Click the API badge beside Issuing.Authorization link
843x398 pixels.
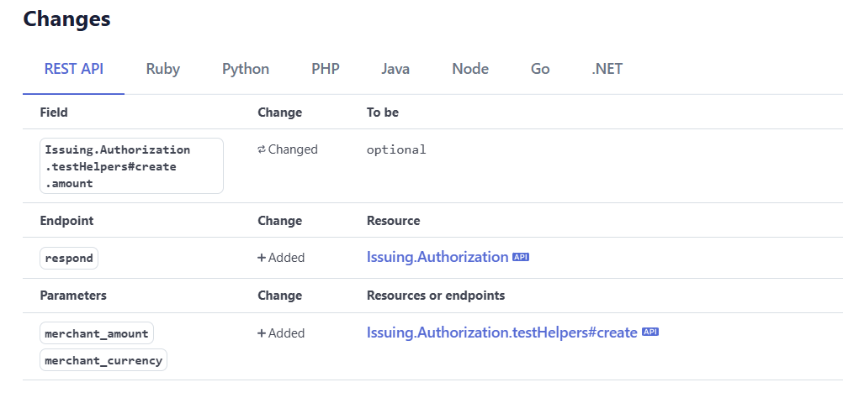point(521,257)
